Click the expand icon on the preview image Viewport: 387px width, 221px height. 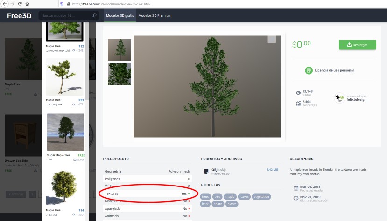(271, 40)
